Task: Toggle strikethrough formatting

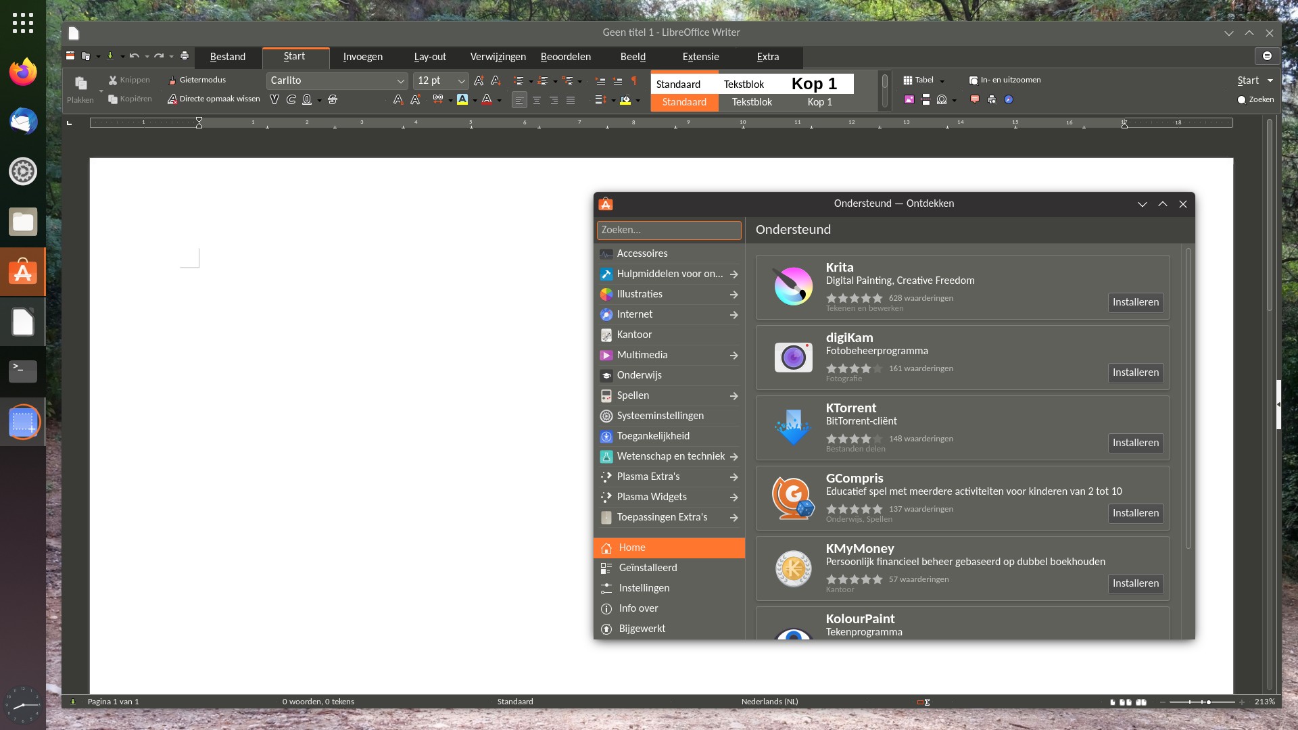Action: [333, 99]
